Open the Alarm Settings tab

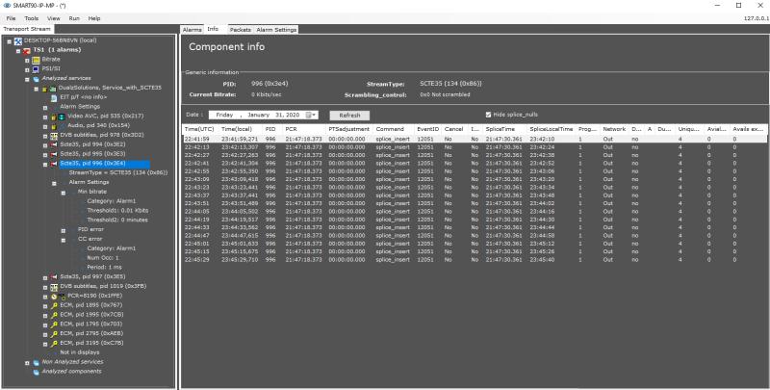276,30
